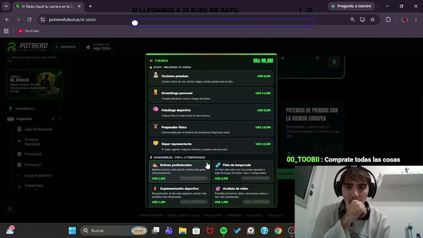Image resolution: width=423 pixels, height=238 pixels.
Task: Click the Windows search box
Action: click(x=114, y=230)
